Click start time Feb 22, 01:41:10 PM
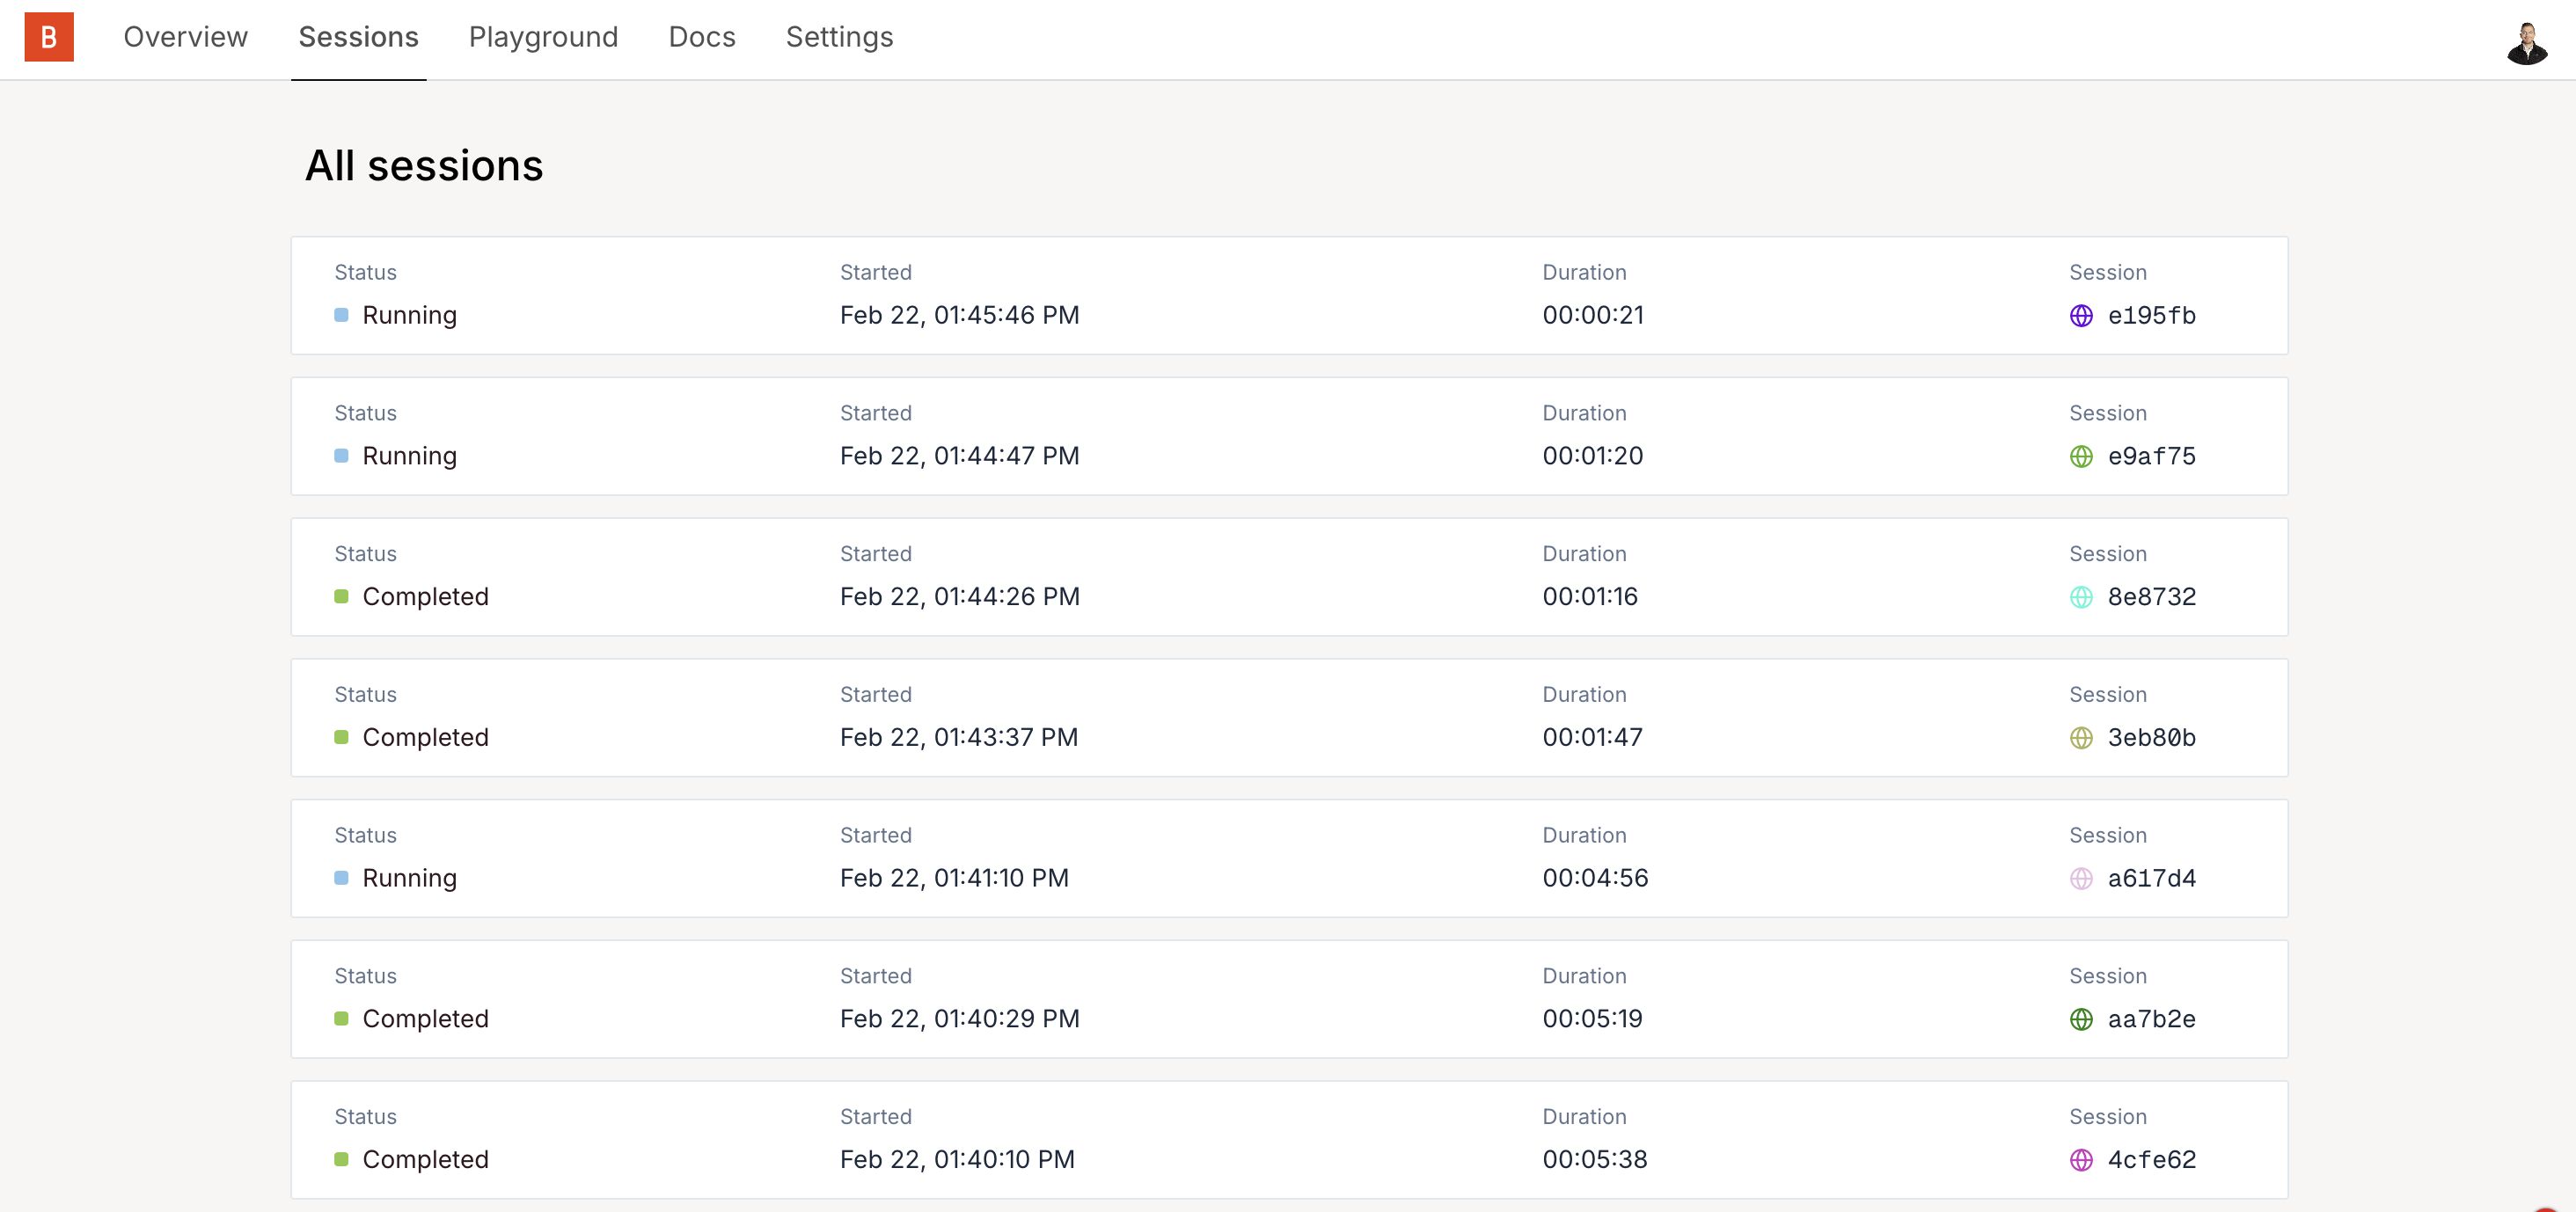This screenshot has width=2576, height=1212. tap(954, 878)
